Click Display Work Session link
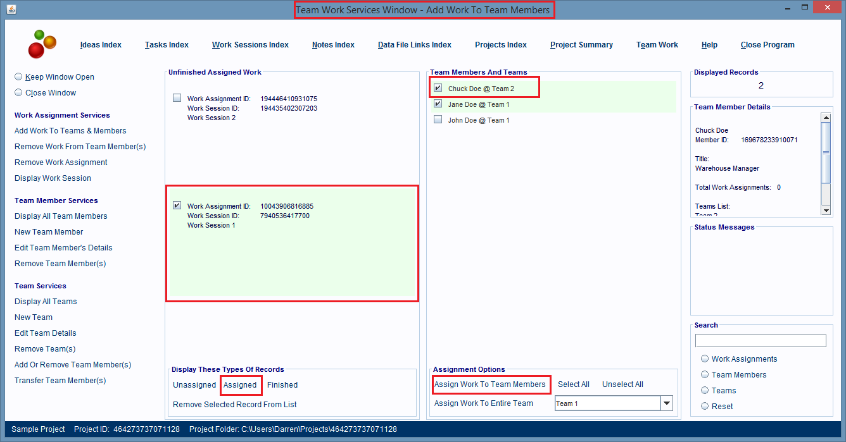This screenshot has height=442, width=846. point(53,178)
